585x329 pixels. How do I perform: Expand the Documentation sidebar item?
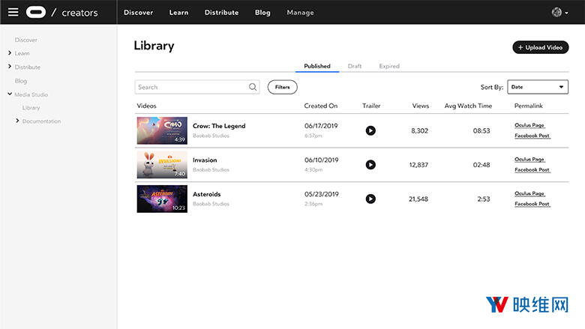point(17,121)
